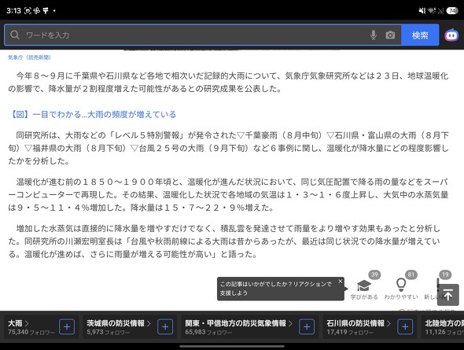The width and height of the screenshot is (464, 350).
Task: Tap the home gesture bar at bottom
Action: [232, 346]
